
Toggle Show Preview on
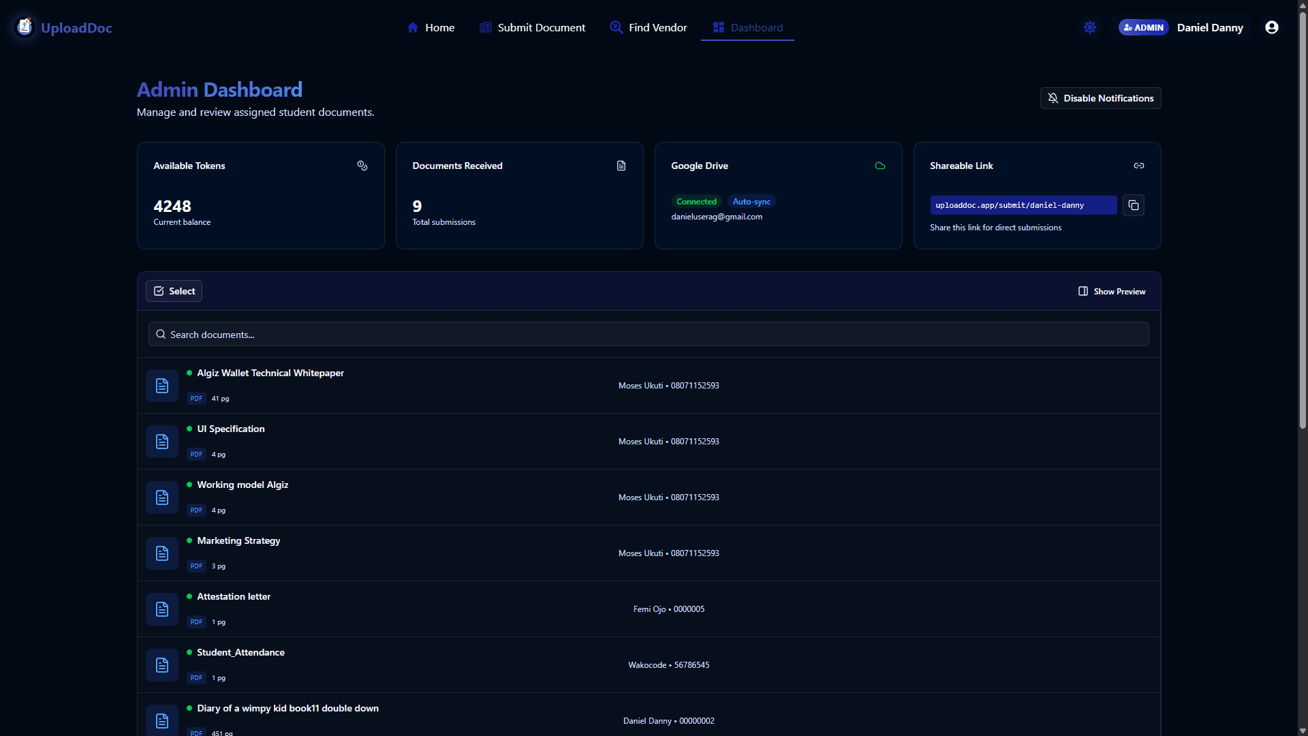click(1112, 291)
